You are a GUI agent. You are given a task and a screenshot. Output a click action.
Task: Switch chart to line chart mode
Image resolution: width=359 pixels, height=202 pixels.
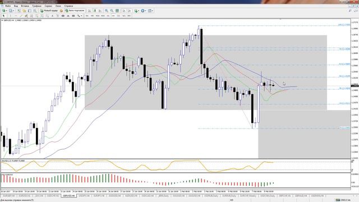coord(100,11)
